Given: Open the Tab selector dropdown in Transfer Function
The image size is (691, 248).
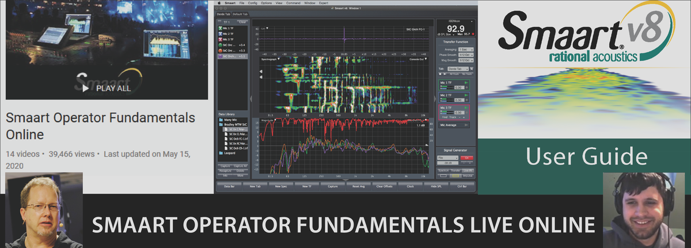Looking at the screenshot, I should click(x=458, y=68).
